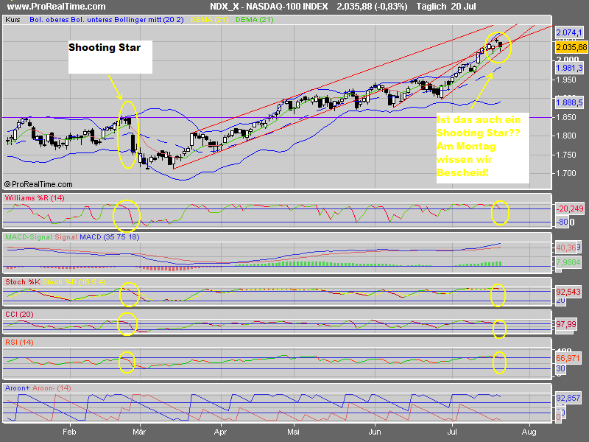
Task: Select the green DEMA (21) legend entry
Action: [x=255, y=20]
